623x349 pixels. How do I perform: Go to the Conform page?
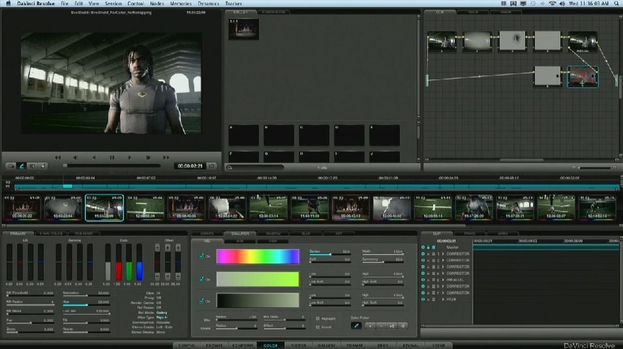[x=243, y=346]
